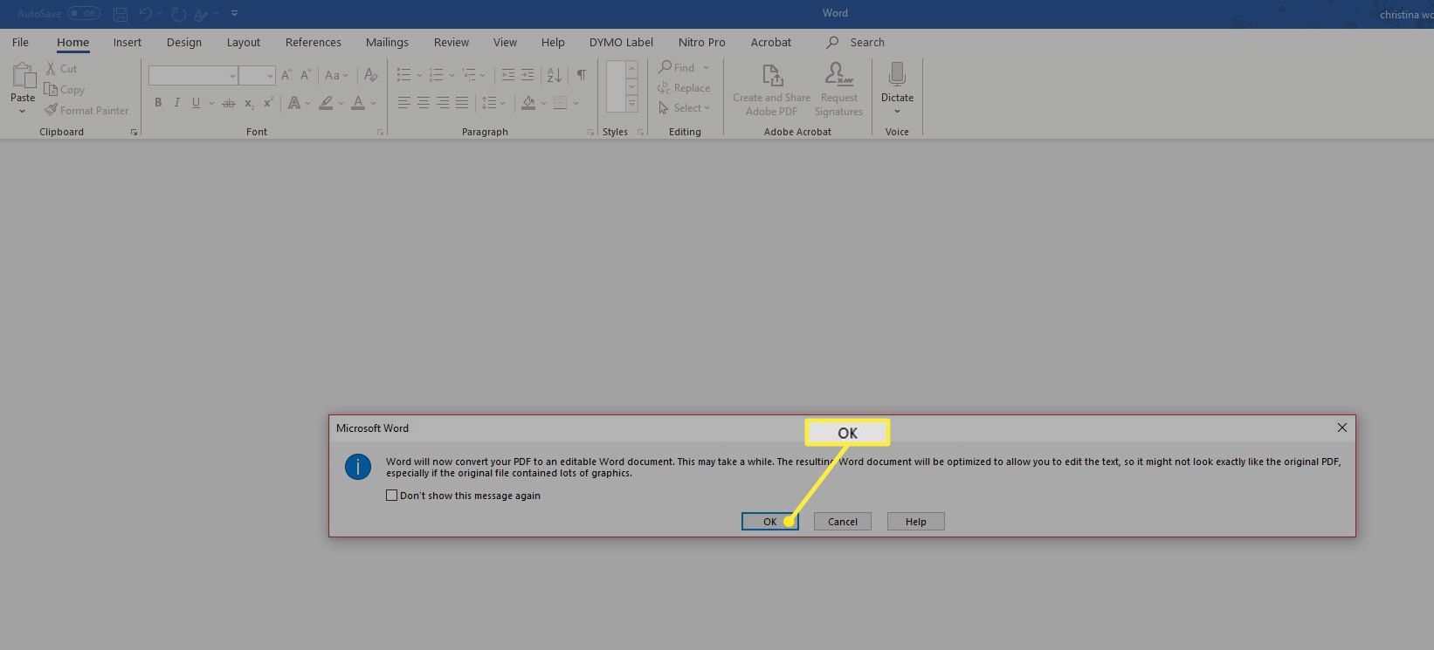
Task: Click the Dictate microphone icon
Action: pyautogui.click(x=897, y=75)
